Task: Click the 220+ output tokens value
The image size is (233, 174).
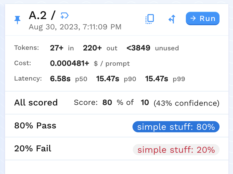Action: tap(92, 48)
